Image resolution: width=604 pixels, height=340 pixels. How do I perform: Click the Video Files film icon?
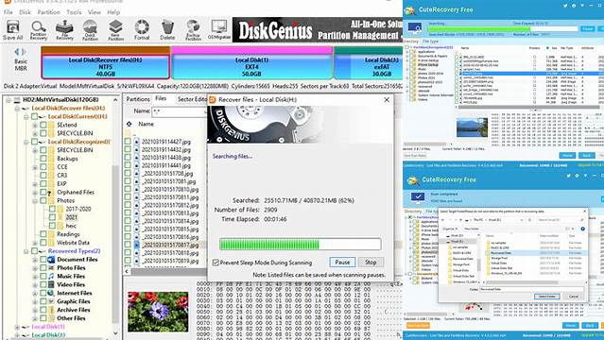51,284
